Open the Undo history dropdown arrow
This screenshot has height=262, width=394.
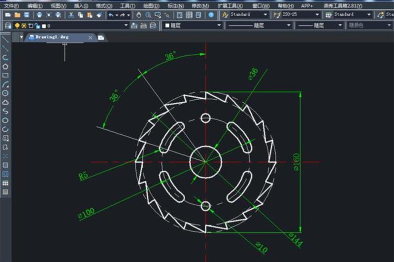[x=117, y=15]
